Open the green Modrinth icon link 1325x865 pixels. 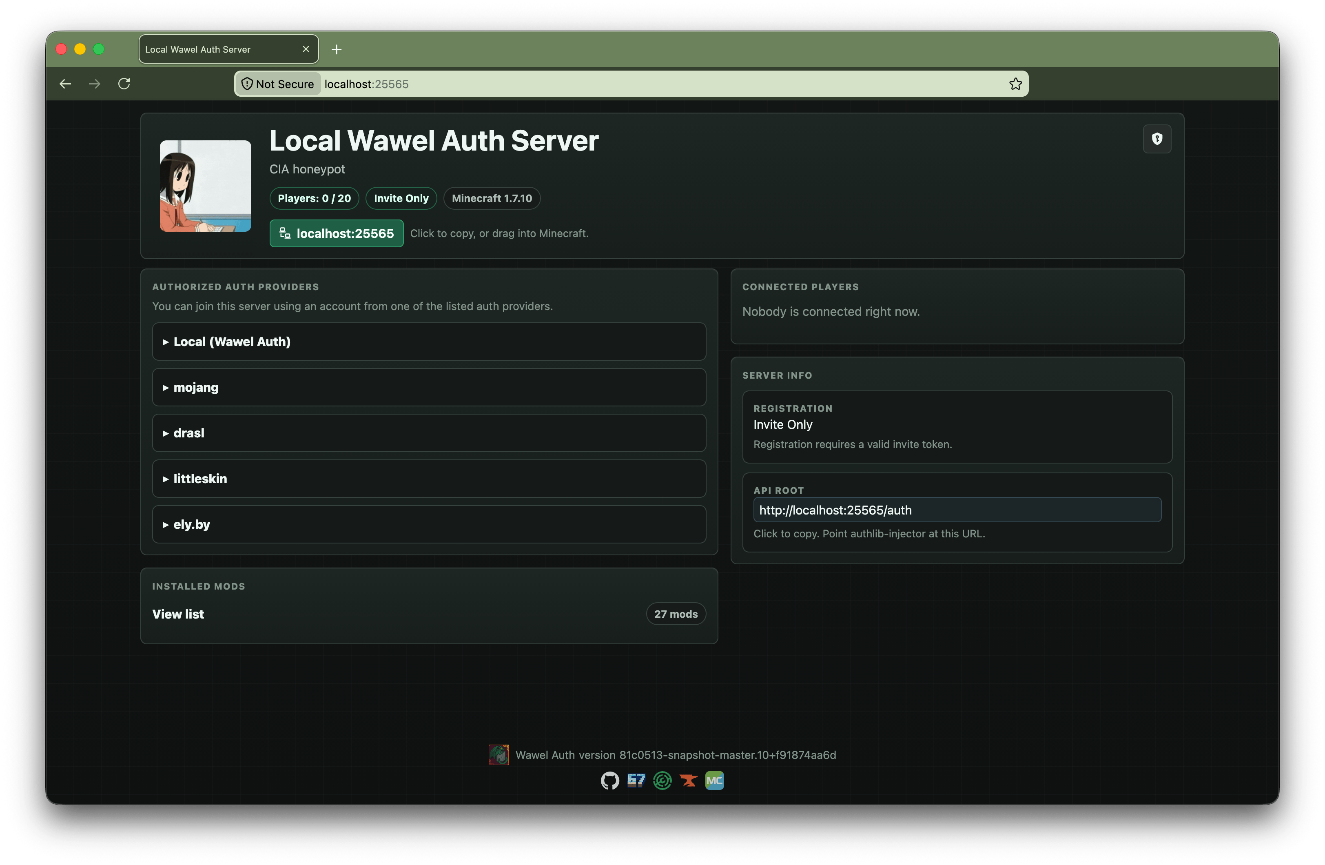point(662,781)
